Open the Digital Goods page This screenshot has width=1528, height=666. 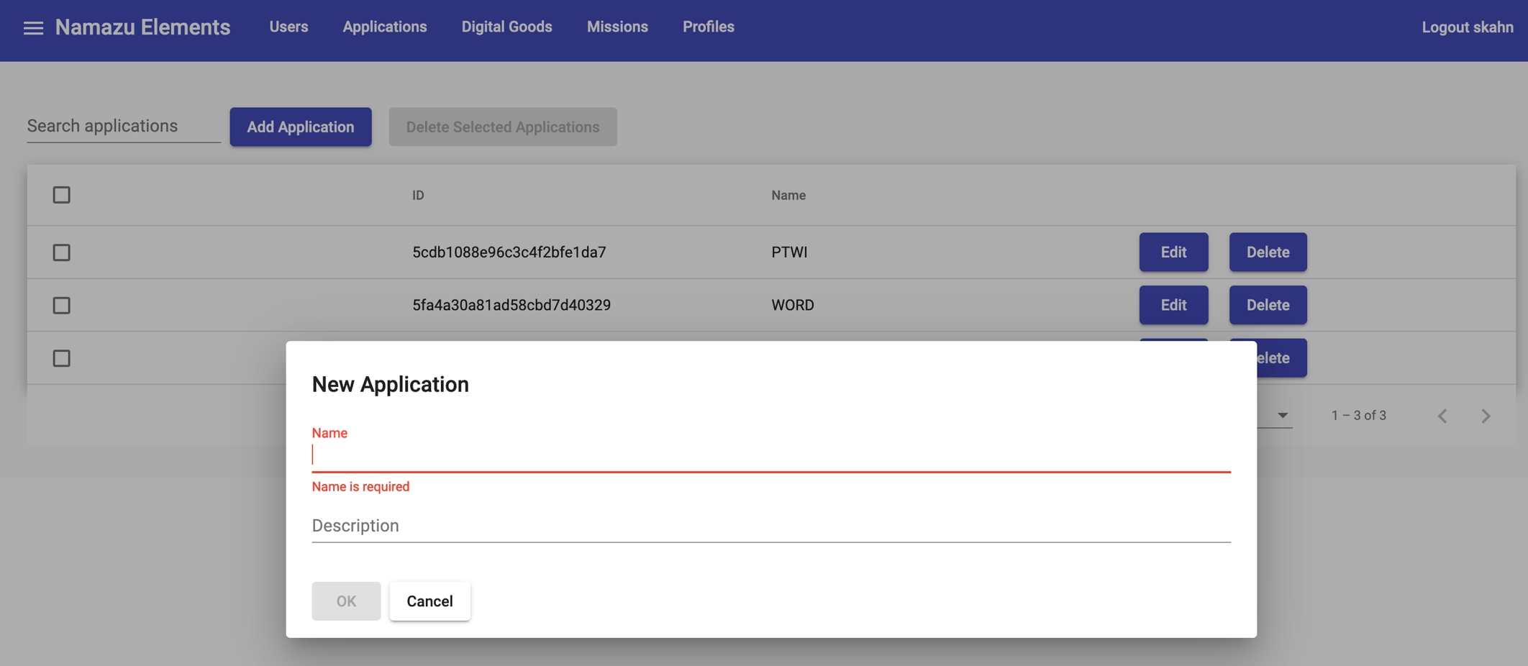click(x=506, y=27)
